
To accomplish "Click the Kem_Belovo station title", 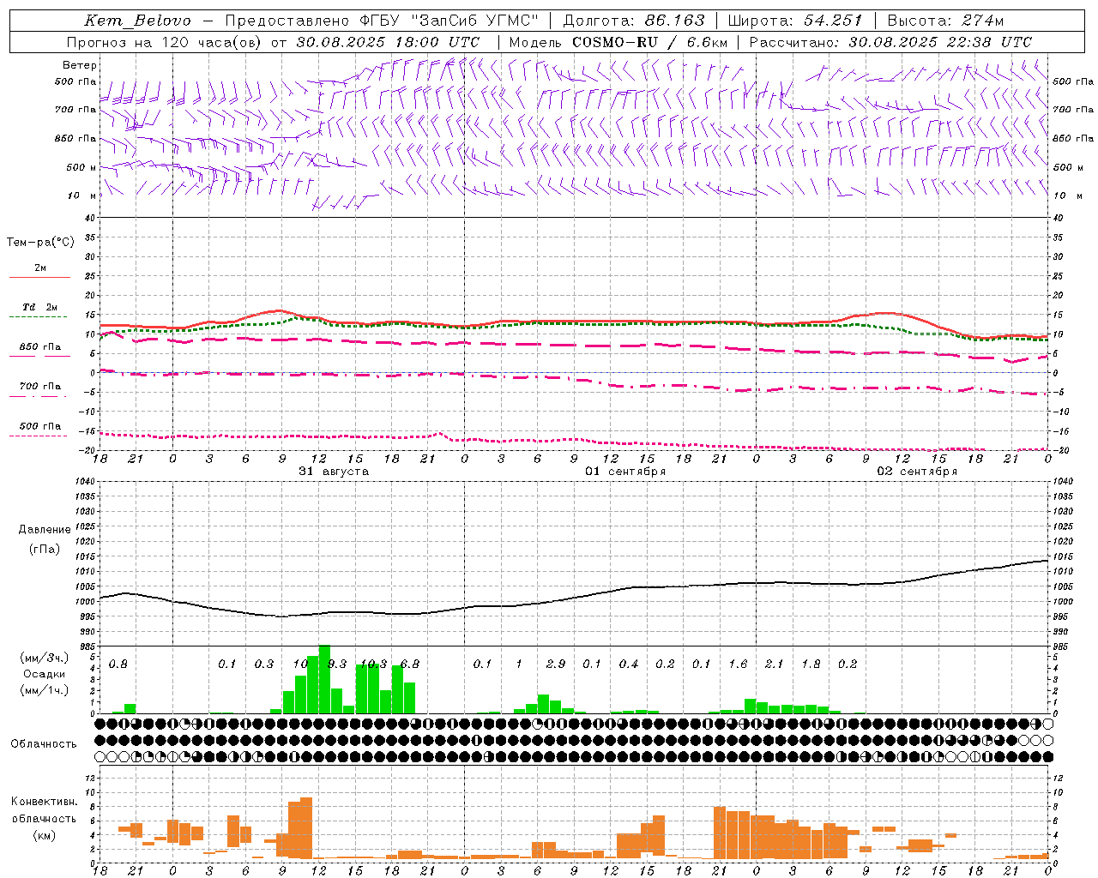I will tap(137, 21).
